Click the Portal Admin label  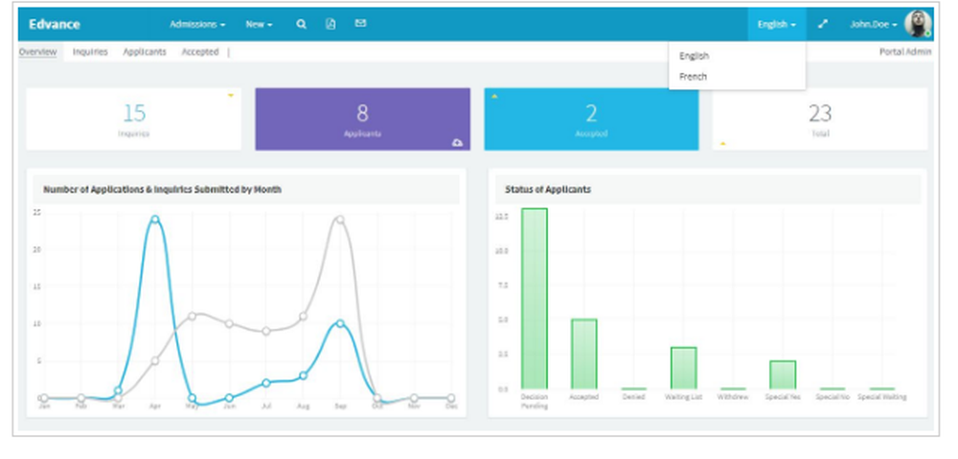(905, 52)
